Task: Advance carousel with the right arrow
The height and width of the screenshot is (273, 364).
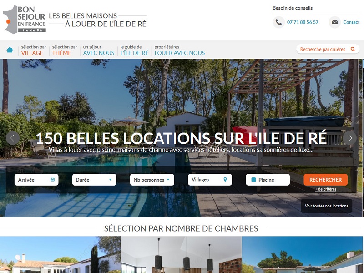Action: click(x=349, y=138)
